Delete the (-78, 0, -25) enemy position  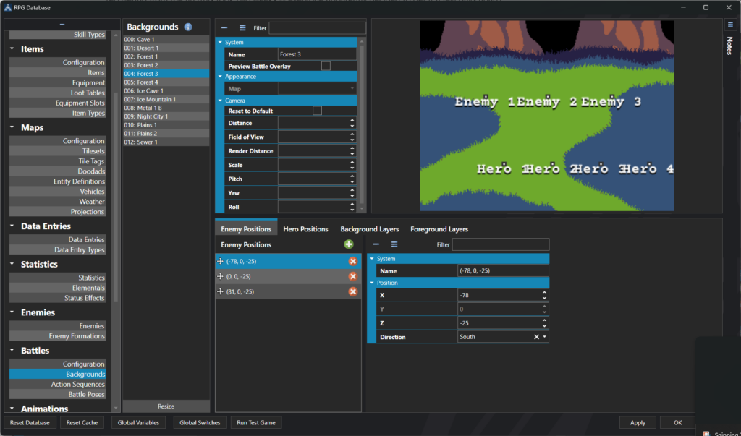(352, 261)
